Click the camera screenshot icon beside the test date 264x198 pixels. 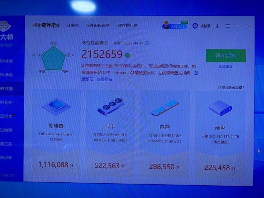tap(147, 43)
